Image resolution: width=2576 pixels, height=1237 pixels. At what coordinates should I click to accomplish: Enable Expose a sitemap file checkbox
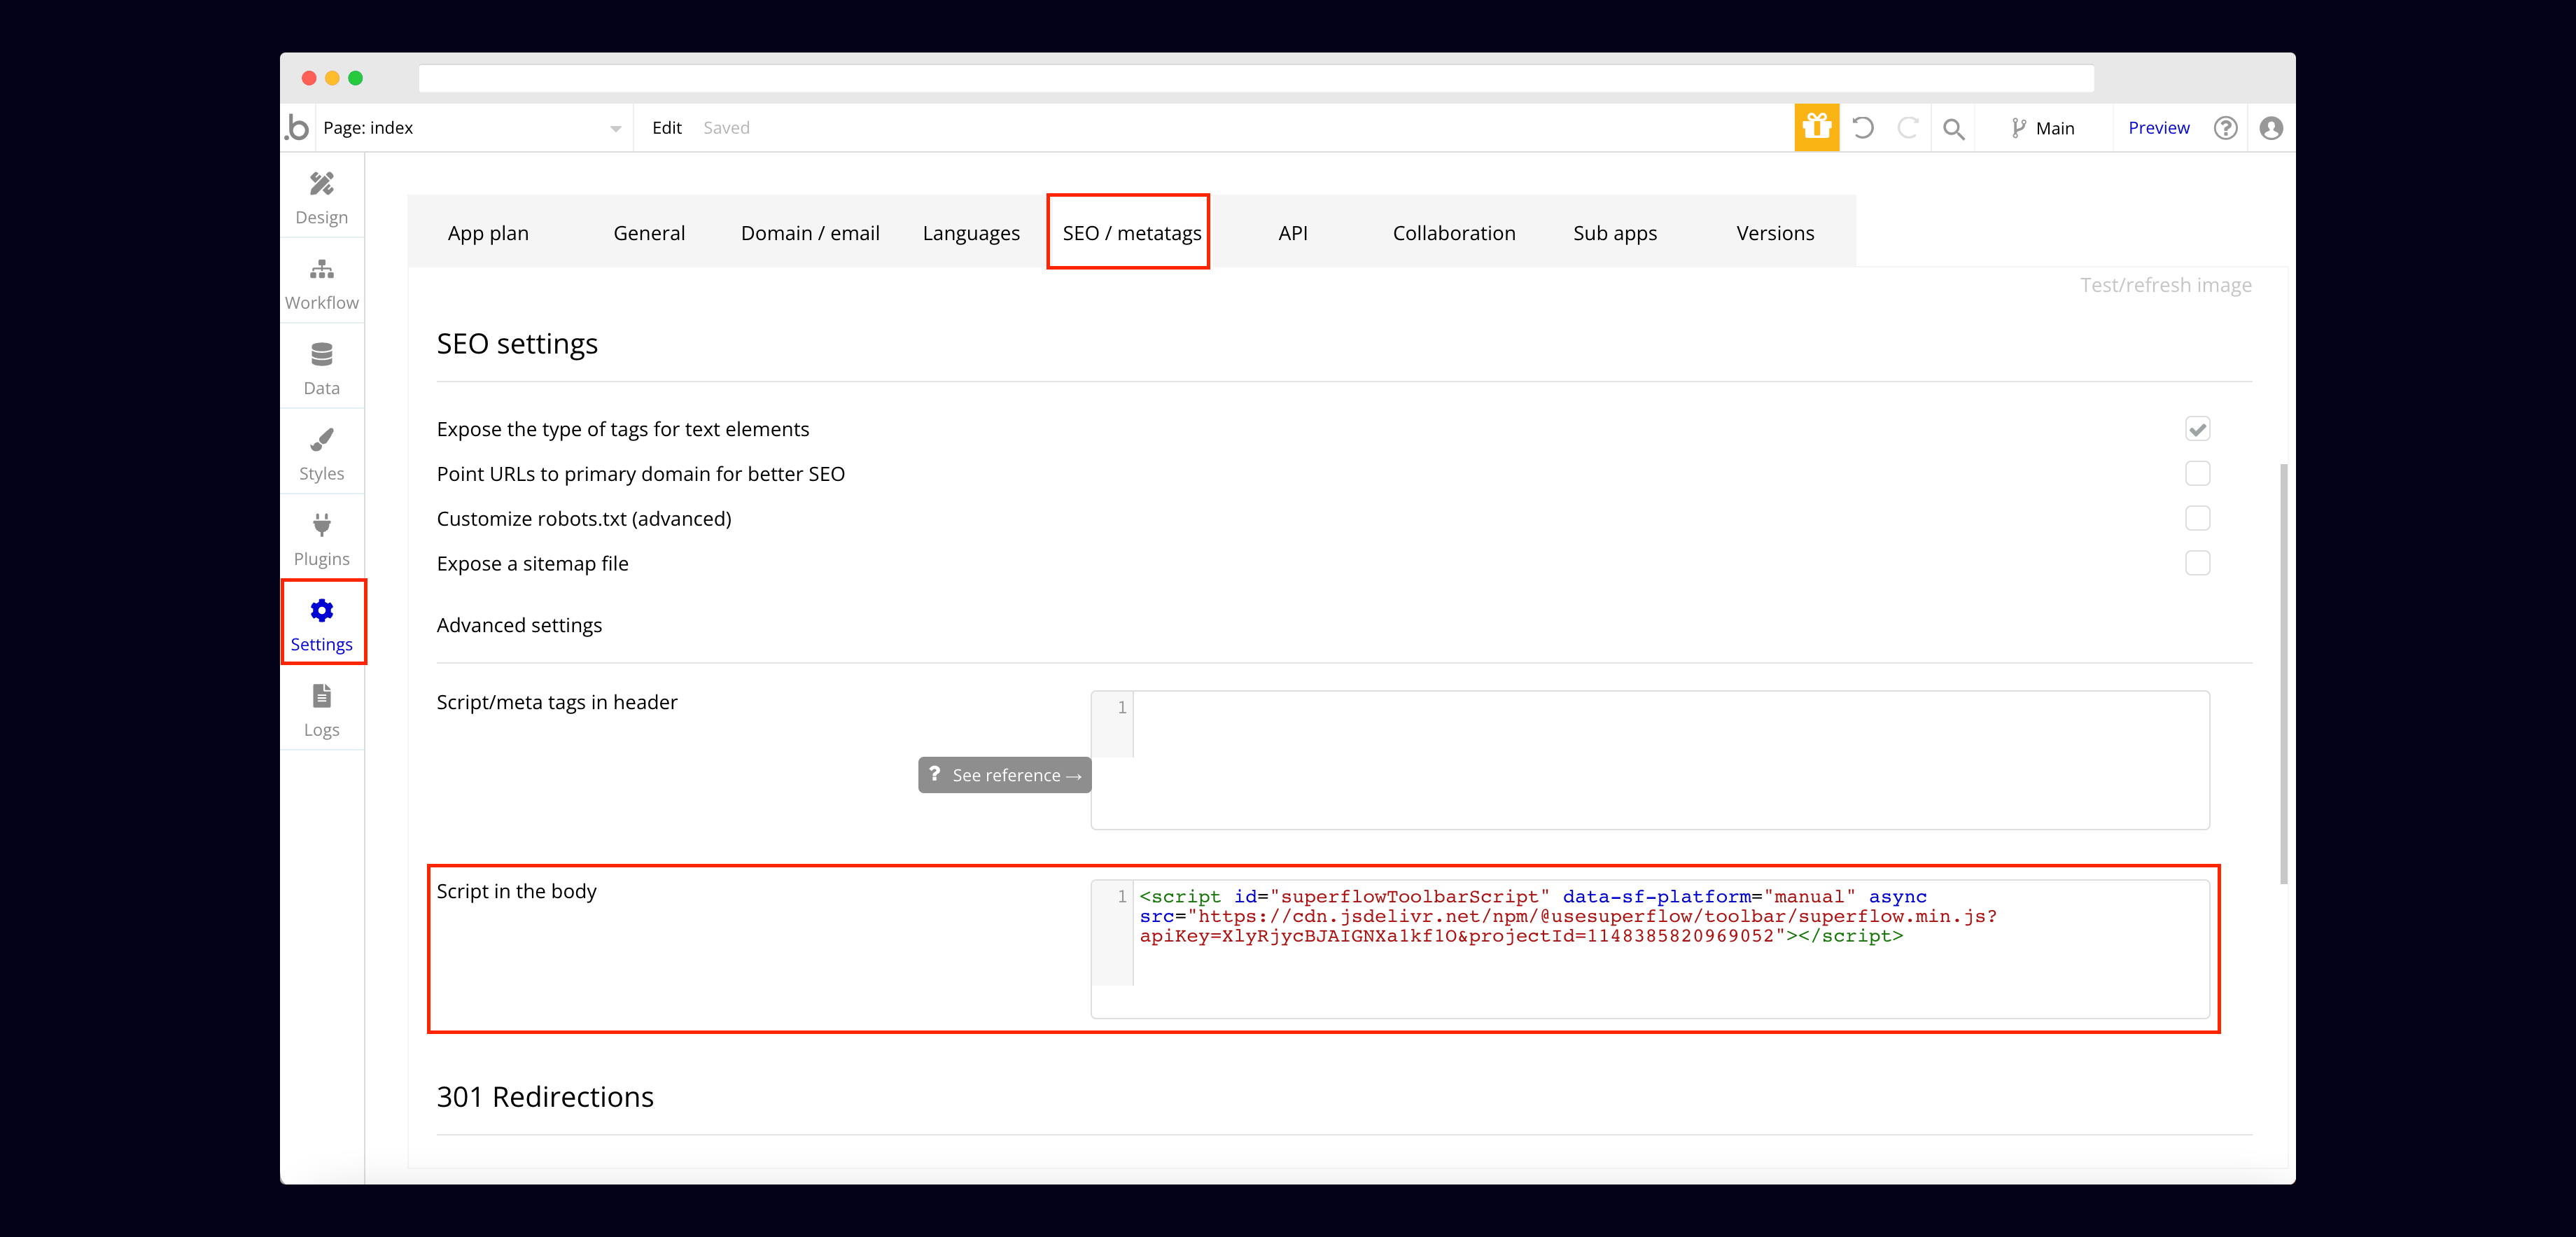point(2197,563)
